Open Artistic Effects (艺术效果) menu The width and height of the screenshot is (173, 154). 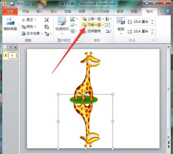click(32, 33)
